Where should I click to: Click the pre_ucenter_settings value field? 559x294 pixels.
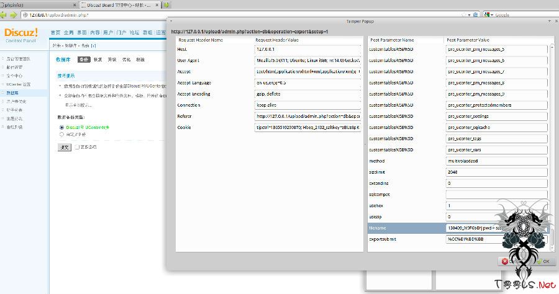click(497, 117)
